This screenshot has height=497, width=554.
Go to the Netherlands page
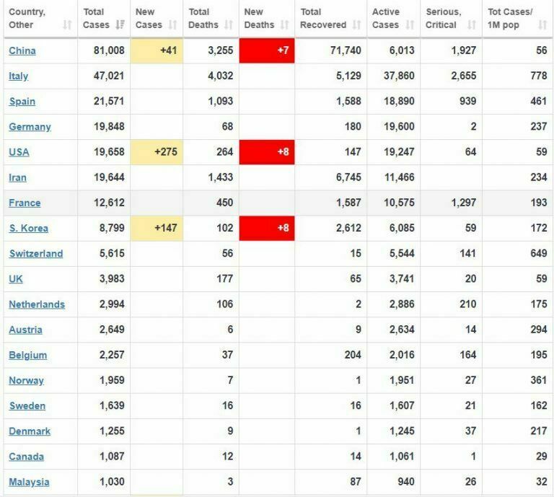[37, 304]
